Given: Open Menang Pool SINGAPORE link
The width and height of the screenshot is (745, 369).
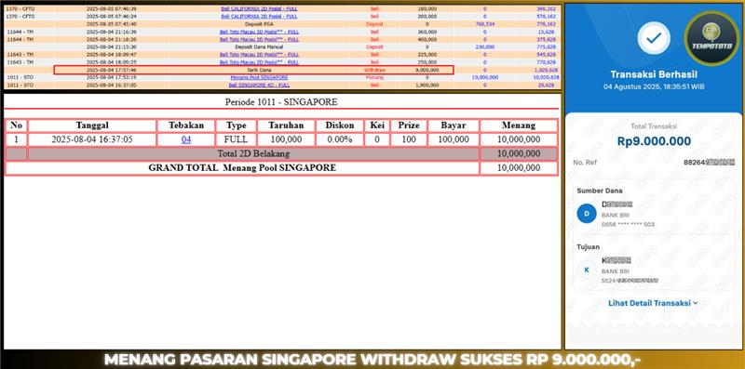Looking at the screenshot, I should (x=260, y=77).
